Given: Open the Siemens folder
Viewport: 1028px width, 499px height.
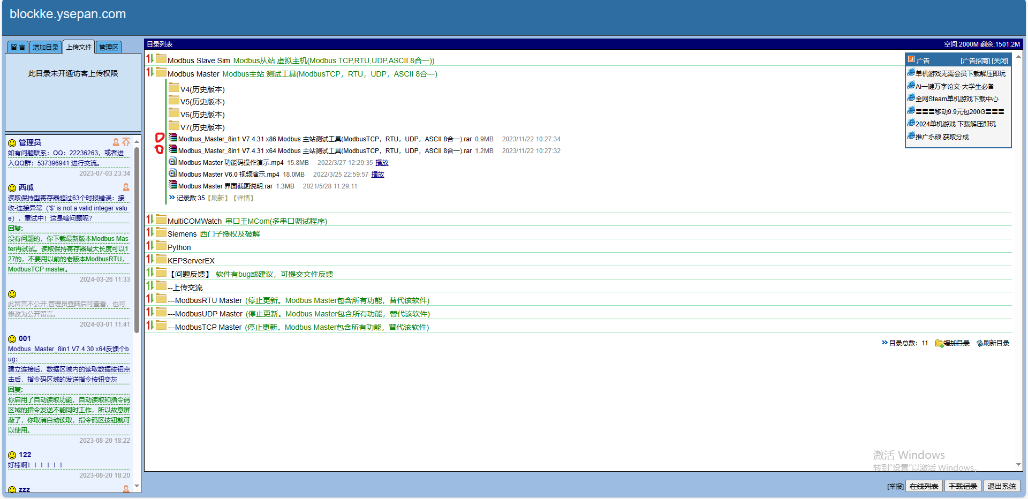Looking at the screenshot, I should pyautogui.click(x=182, y=233).
